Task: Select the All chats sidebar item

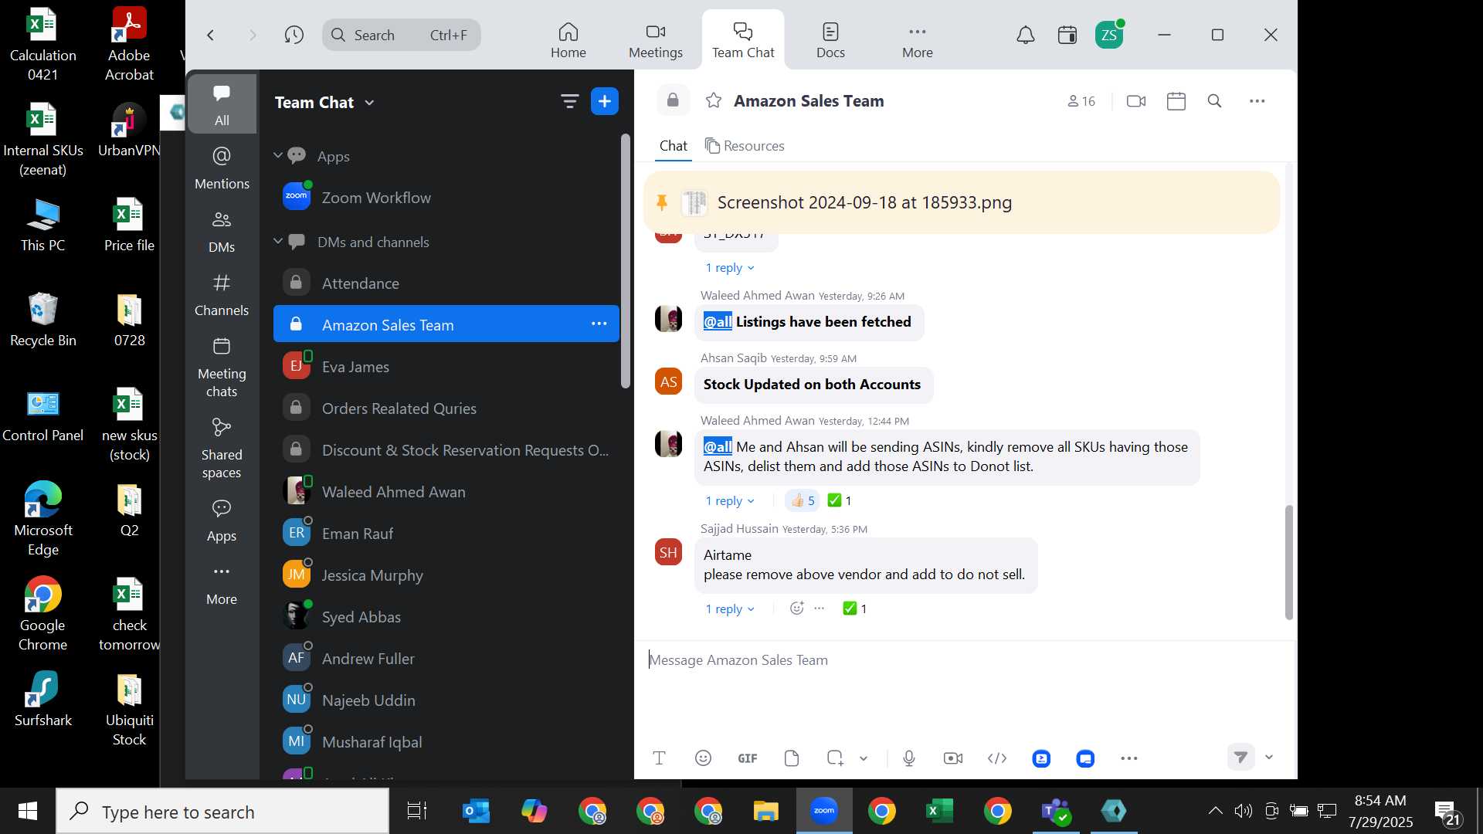Action: point(222,104)
